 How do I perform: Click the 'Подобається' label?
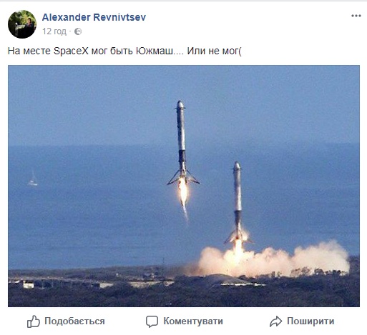(74, 321)
